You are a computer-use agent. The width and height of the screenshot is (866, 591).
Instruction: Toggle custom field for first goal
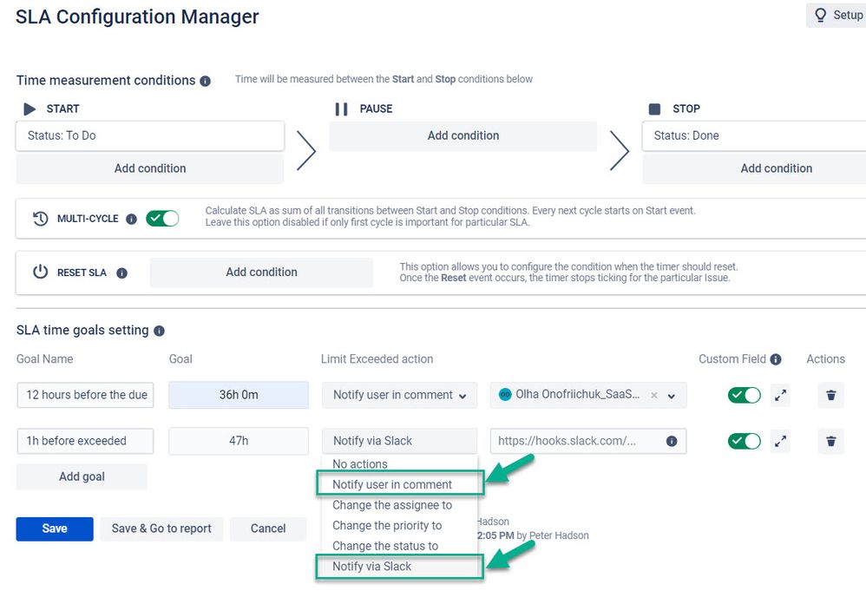coord(744,395)
